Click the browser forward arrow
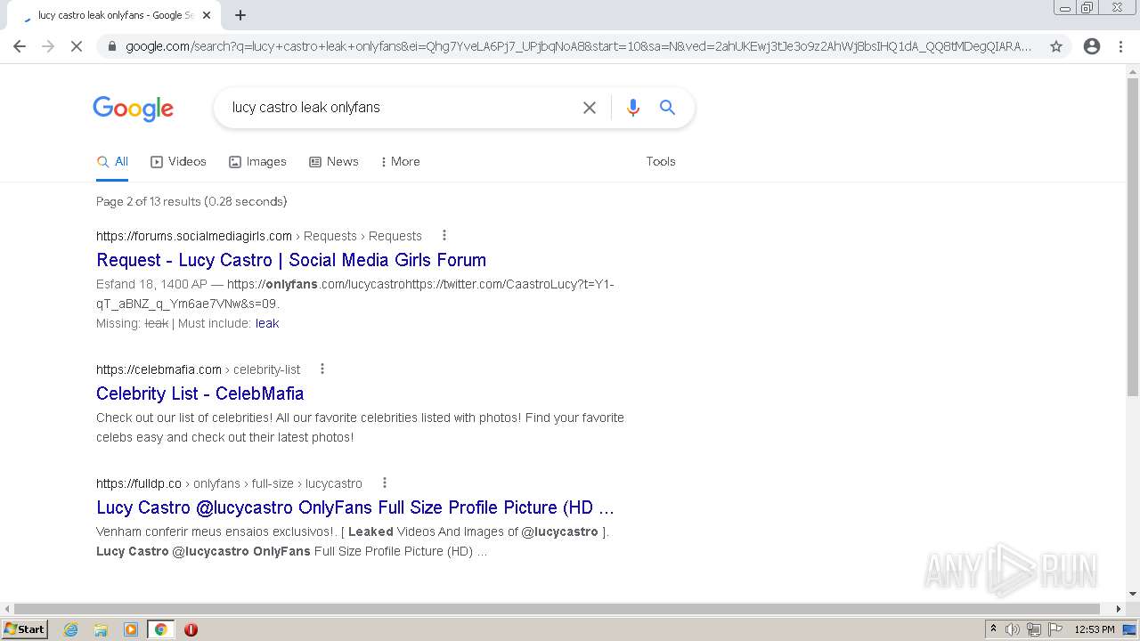This screenshot has height=641, width=1140. (x=48, y=46)
